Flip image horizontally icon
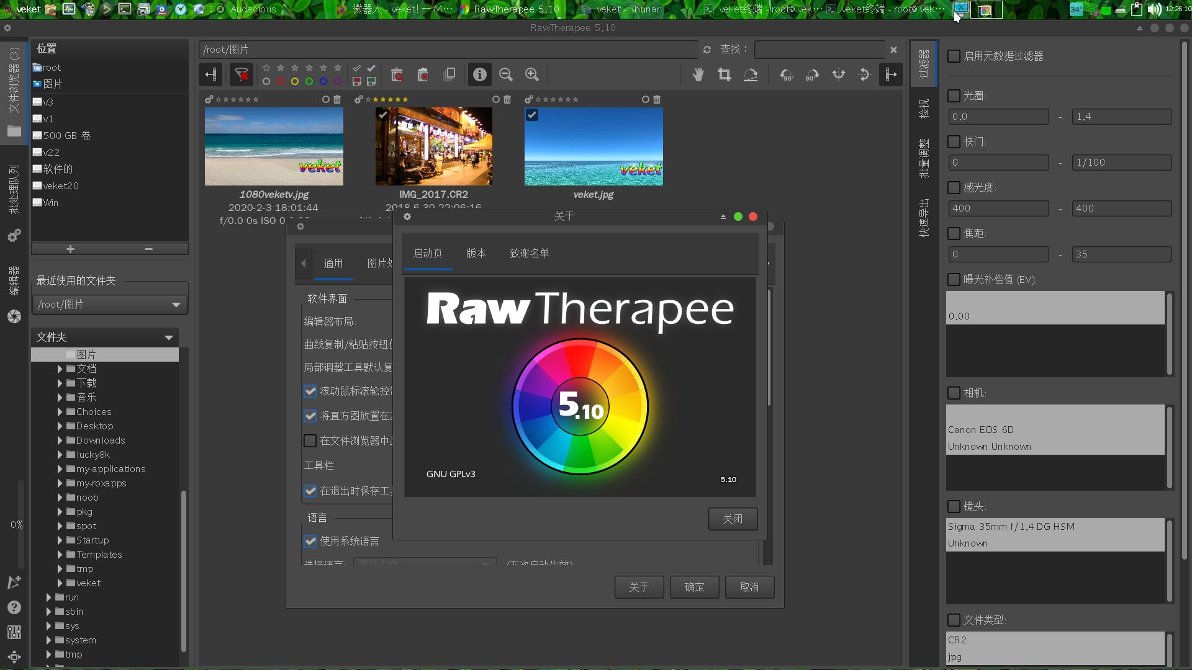The height and width of the screenshot is (670, 1192). coord(839,75)
